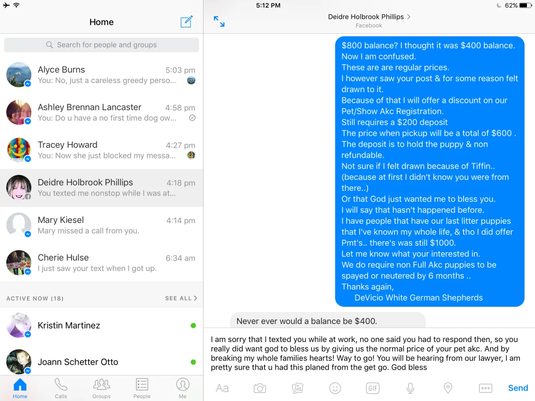The height and width of the screenshot is (401, 535).
Task: Open the camera icon in message toolbar
Action: [260, 388]
